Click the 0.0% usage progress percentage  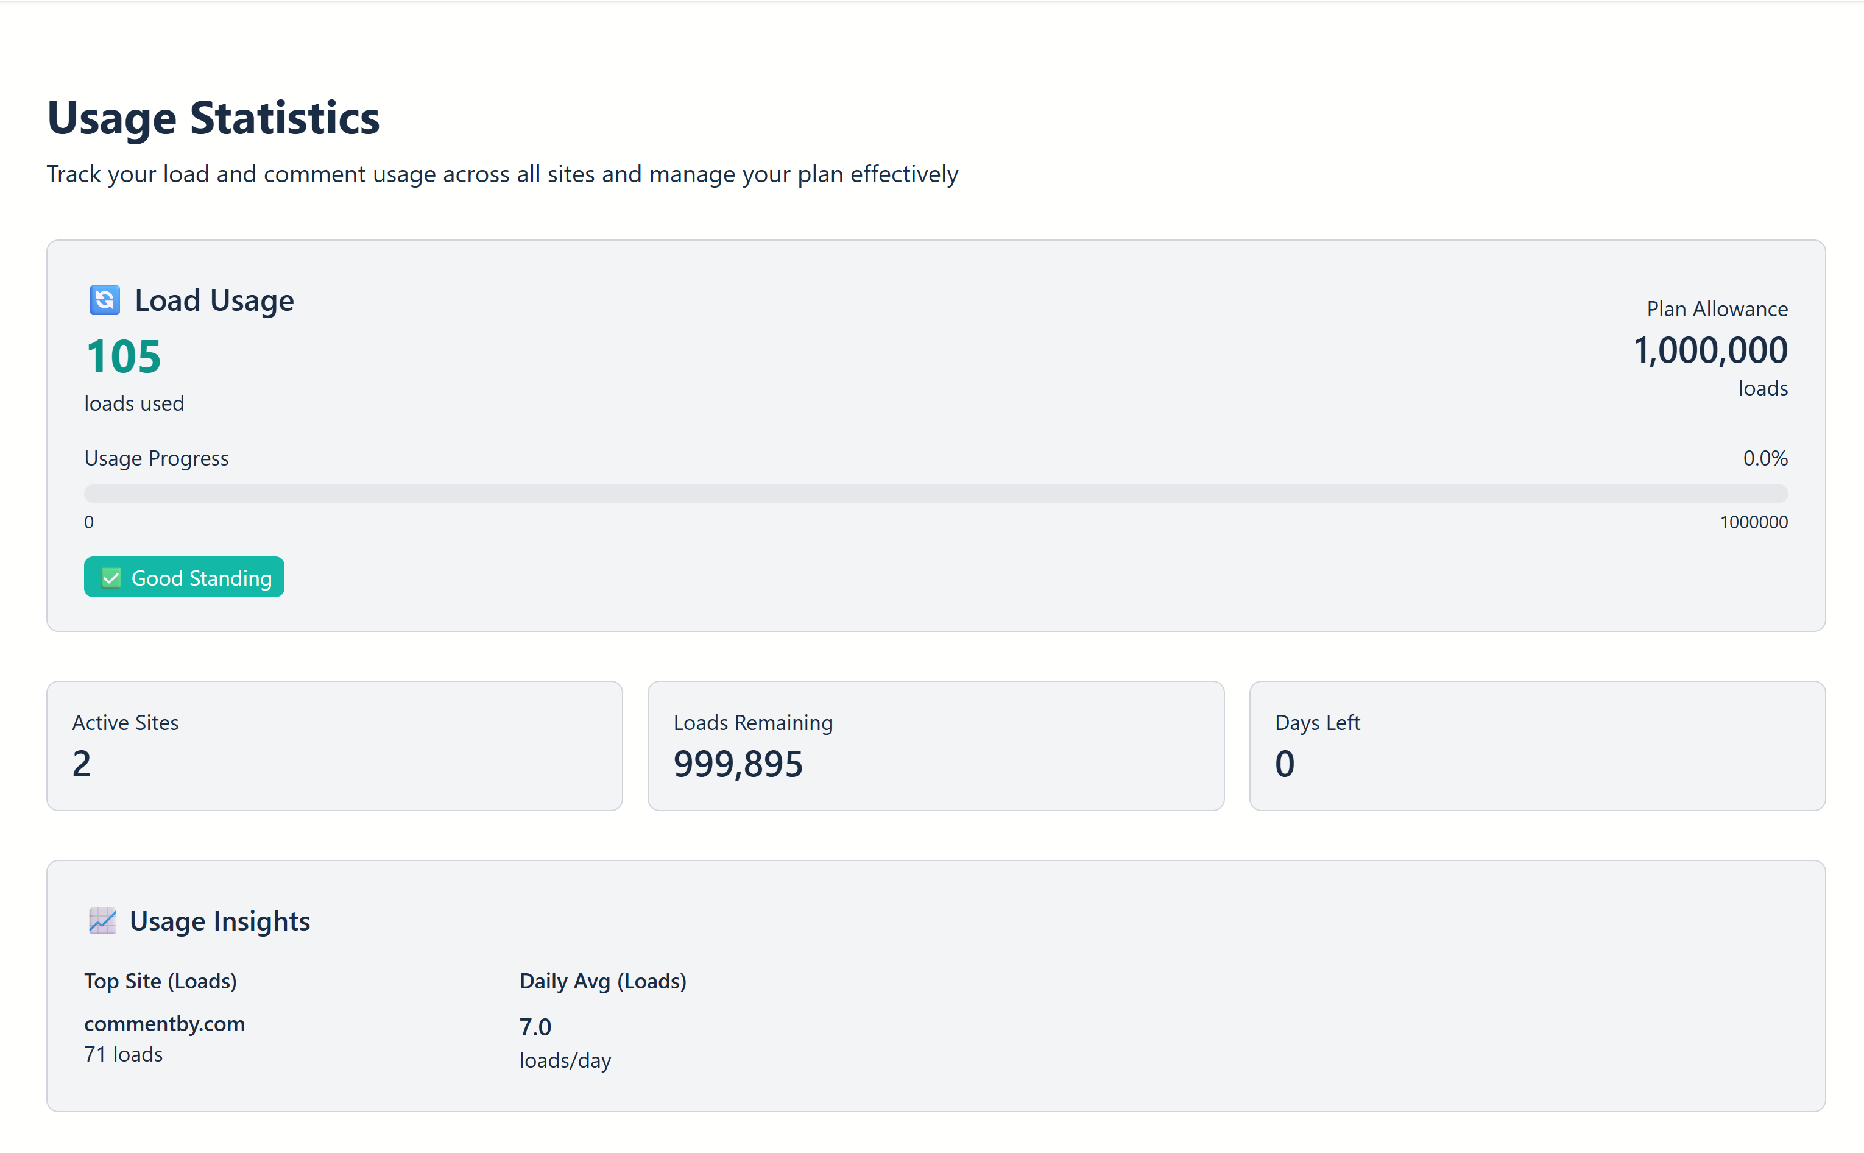[1764, 458]
